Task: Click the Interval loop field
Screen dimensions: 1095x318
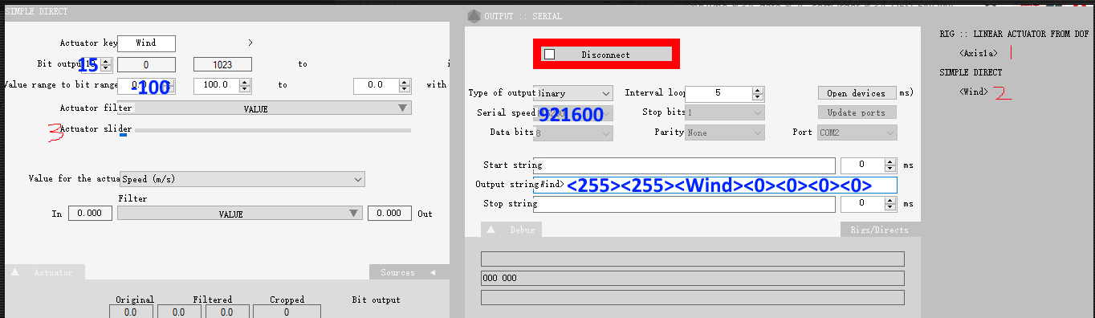Action: point(718,93)
